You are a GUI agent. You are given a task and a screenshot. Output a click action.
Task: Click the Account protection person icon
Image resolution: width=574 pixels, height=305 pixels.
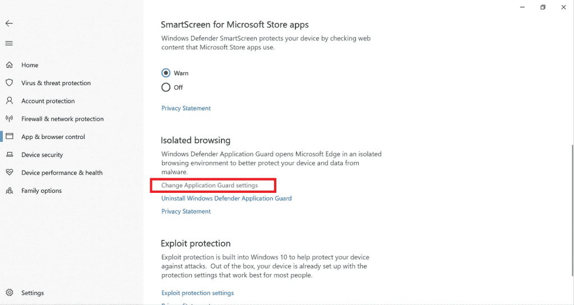pyautogui.click(x=10, y=101)
